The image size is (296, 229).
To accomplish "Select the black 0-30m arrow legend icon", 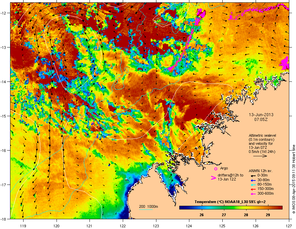I will (x=253, y=176).
